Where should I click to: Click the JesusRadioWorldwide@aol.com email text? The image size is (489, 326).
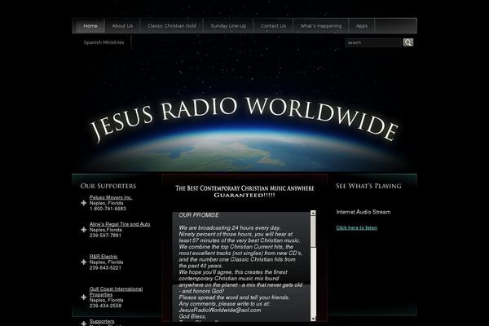pos(220,310)
